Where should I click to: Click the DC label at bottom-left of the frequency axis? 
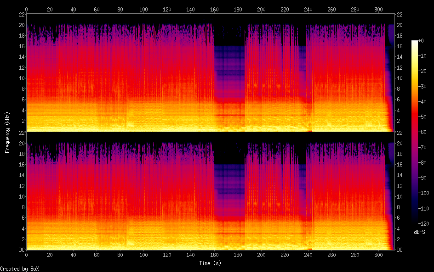[x=21, y=250]
